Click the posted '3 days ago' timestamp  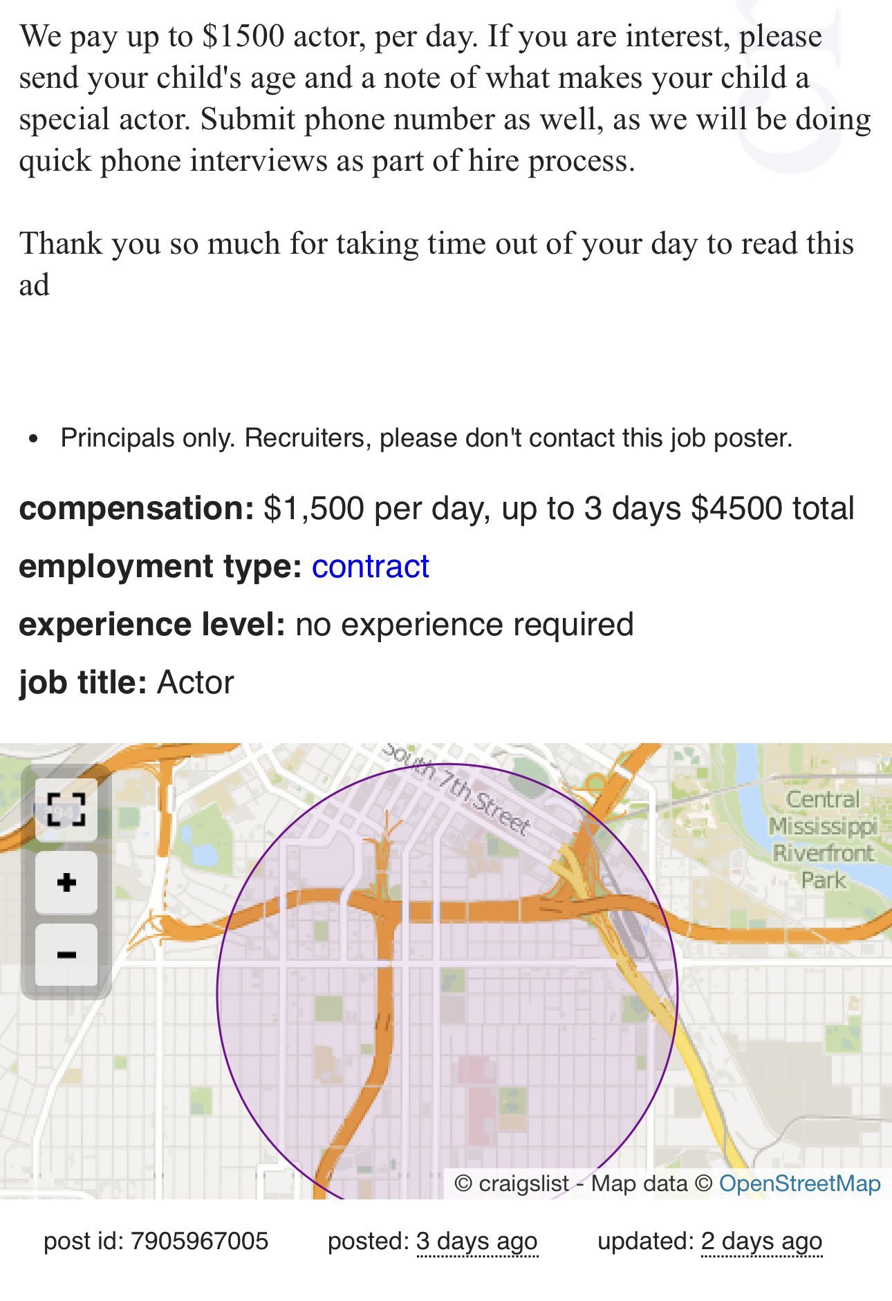pos(476,1242)
